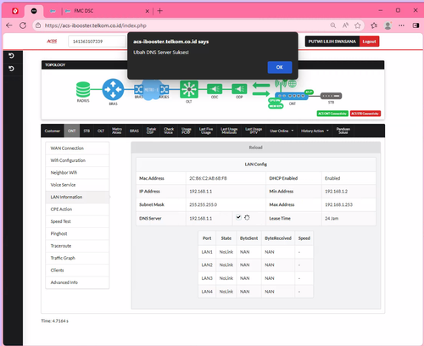Go back with the browser back arrow
This screenshot has width=424, height=346.
[x=9, y=25]
